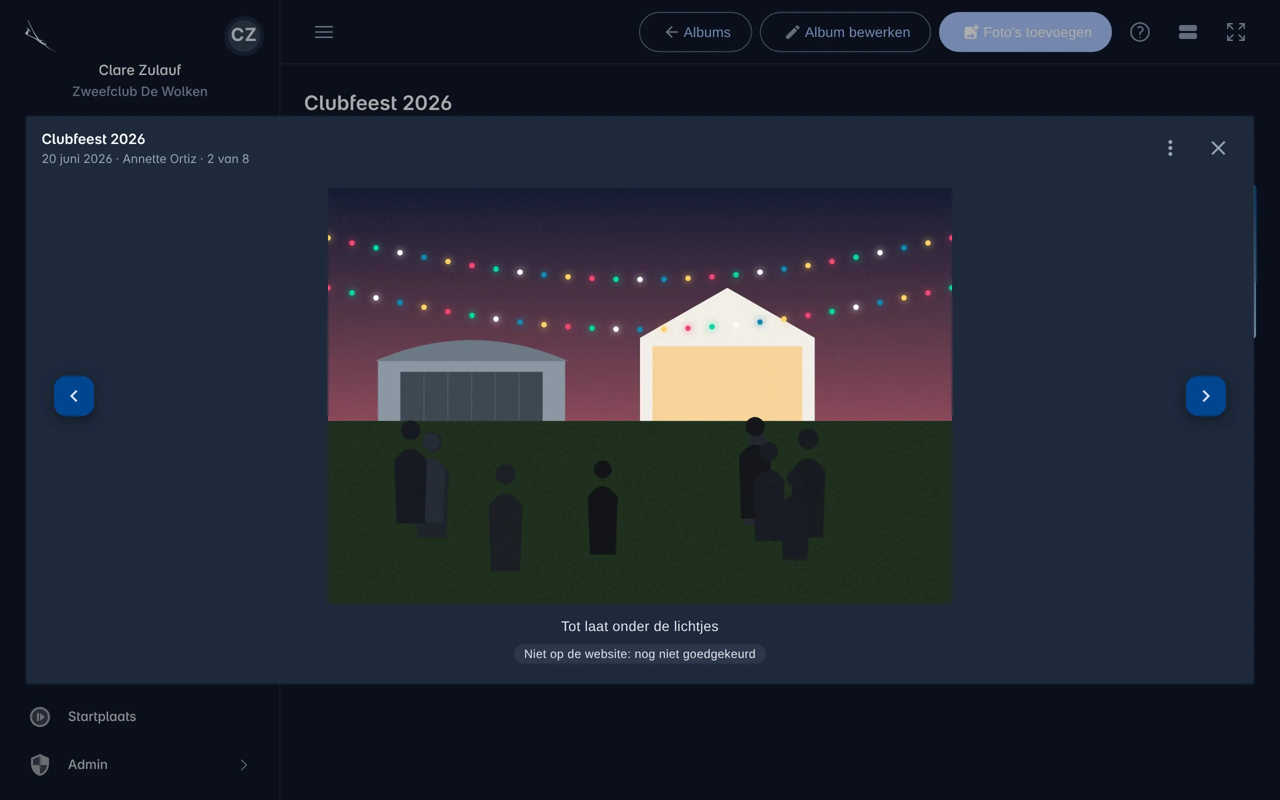Click the Clubfeest party photo
Image resolution: width=1280 pixels, height=800 pixels.
click(640, 396)
